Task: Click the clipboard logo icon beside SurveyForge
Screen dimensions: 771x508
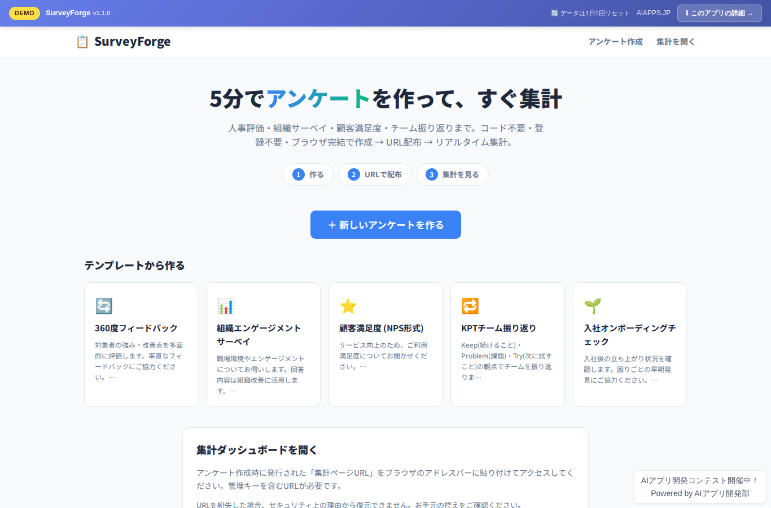Action: [82, 42]
